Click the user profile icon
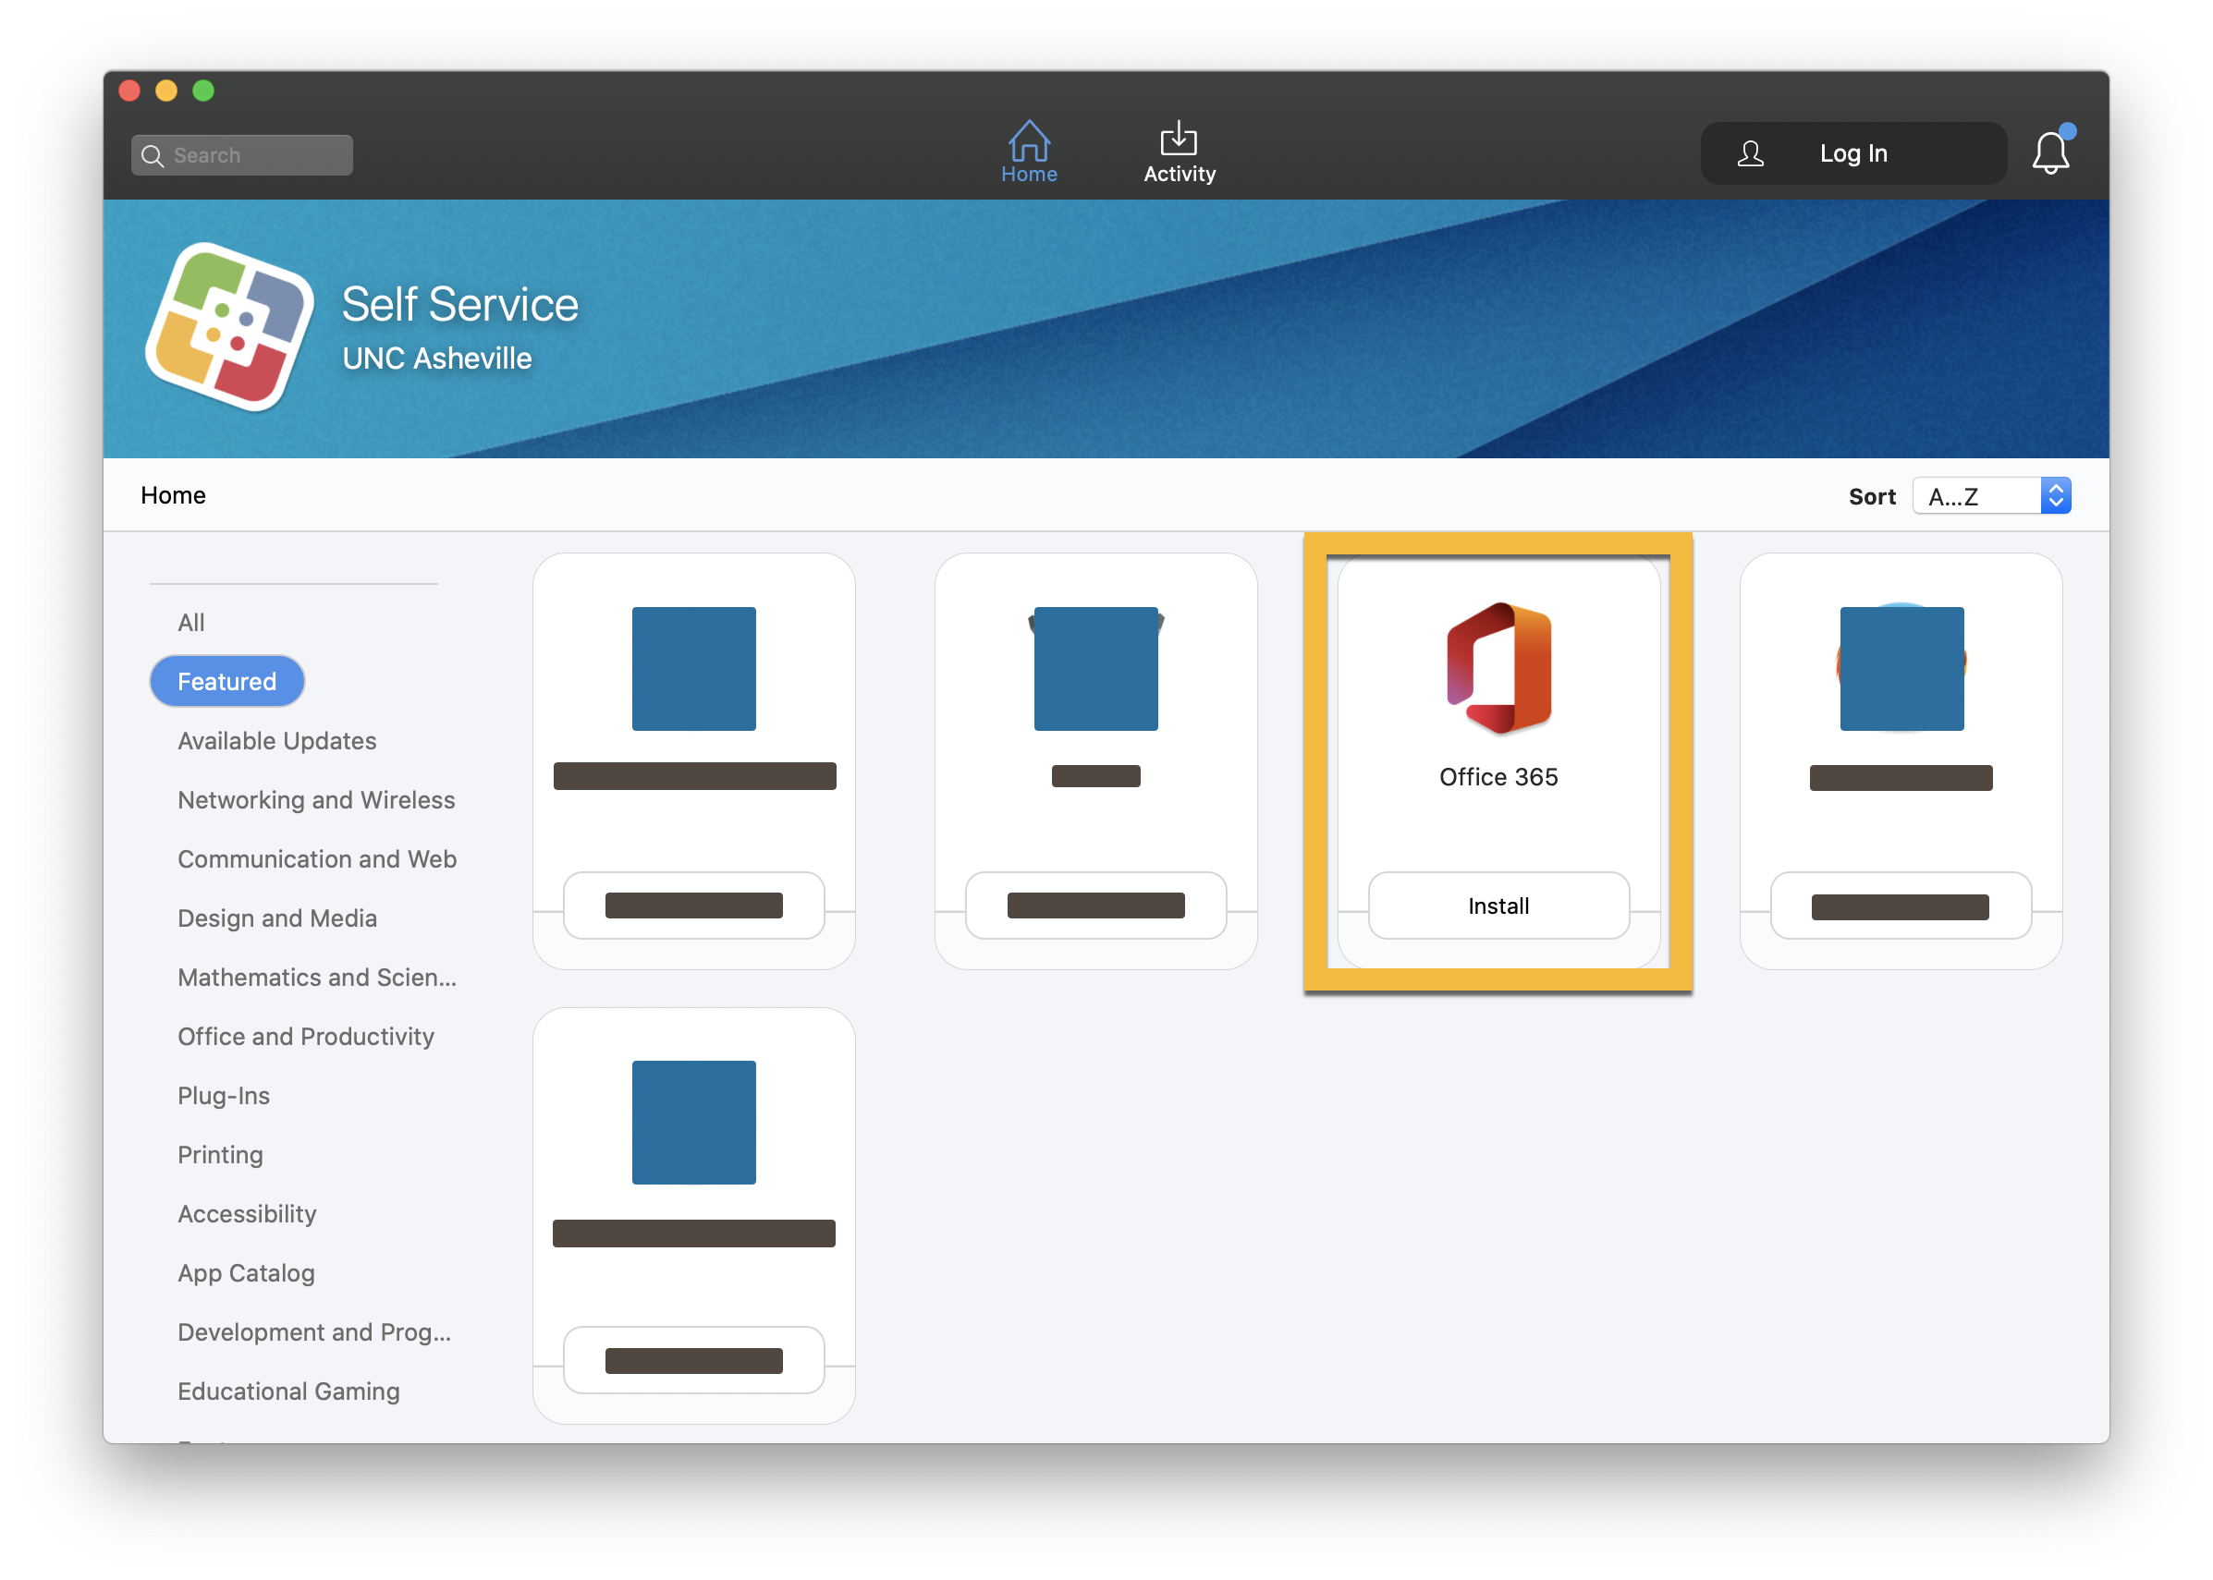The width and height of the screenshot is (2213, 1580). coord(1750,153)
